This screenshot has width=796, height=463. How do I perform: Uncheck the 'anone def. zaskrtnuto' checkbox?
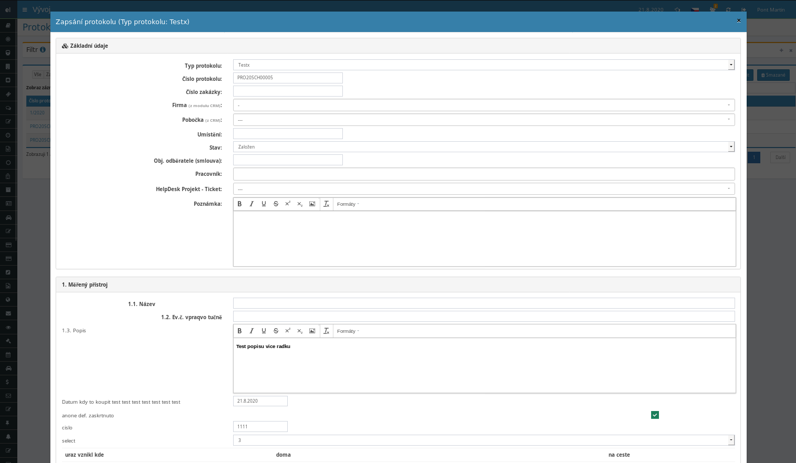click(x=655, y=415)
